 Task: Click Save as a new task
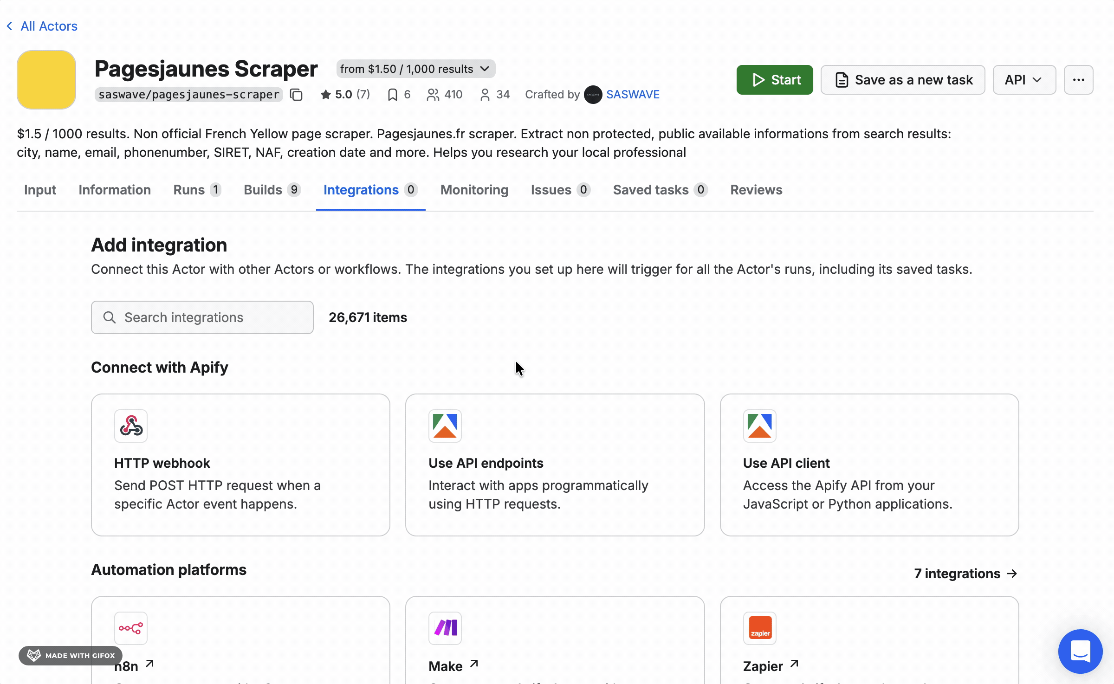[903, 80]
